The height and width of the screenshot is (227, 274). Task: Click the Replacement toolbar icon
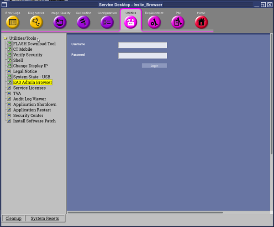click(x=154, y=22)
